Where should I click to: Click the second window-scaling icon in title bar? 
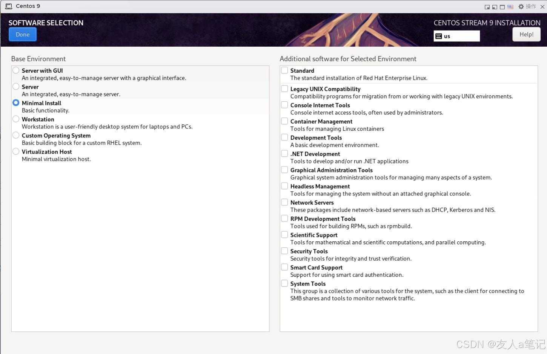(495, 7)
